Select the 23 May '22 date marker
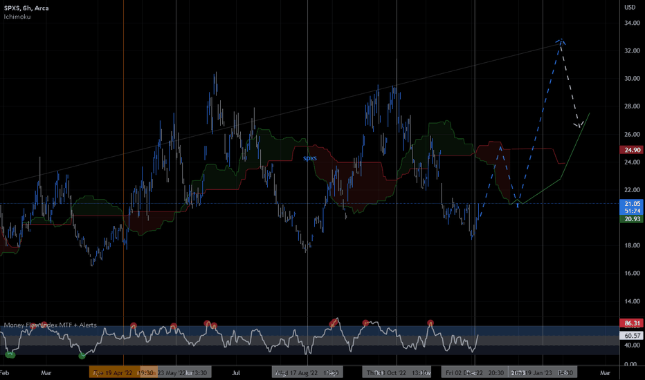Viewport: 645px width, 380px height. (176, 372)
